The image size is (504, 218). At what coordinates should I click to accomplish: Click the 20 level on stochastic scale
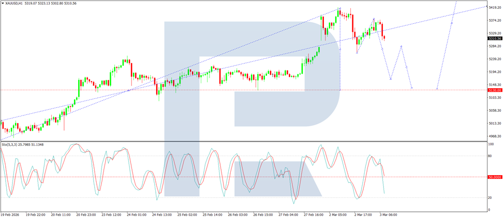(491, 198)
